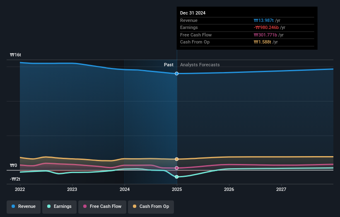Toggle the Free Cash Flow legend button
The image size is (340, 217).
[102, 207]
